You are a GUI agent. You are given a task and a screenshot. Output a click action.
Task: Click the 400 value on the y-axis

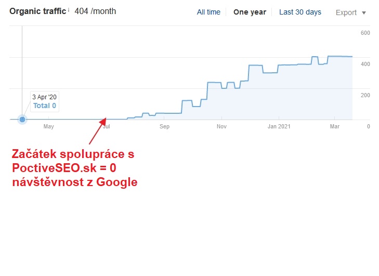365,64
